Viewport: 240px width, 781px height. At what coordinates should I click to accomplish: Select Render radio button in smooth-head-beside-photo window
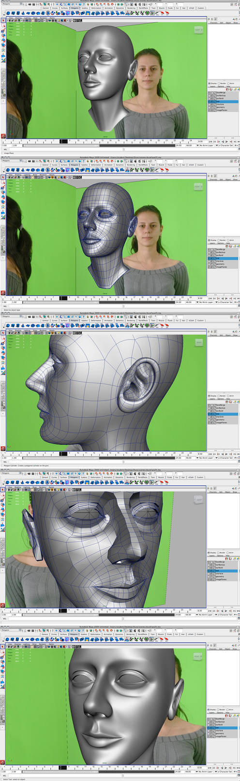point(219,83)
